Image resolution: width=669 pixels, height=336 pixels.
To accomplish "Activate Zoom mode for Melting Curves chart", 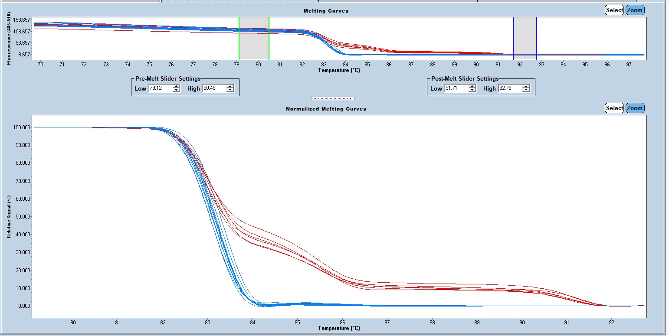I will click(635, 10).
